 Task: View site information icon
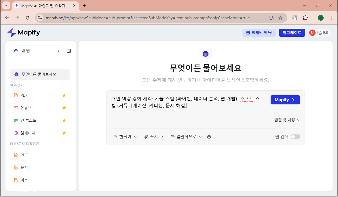coord(40,18)
